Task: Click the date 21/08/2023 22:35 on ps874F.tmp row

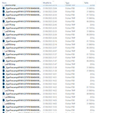Action: (50, 31)
